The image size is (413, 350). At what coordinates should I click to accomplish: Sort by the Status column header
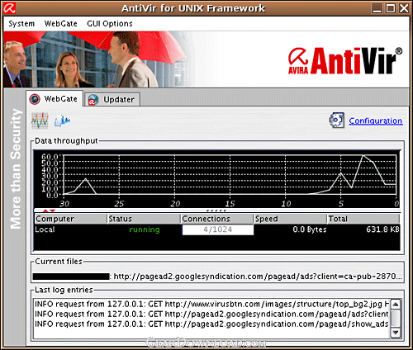coord(144,219)
